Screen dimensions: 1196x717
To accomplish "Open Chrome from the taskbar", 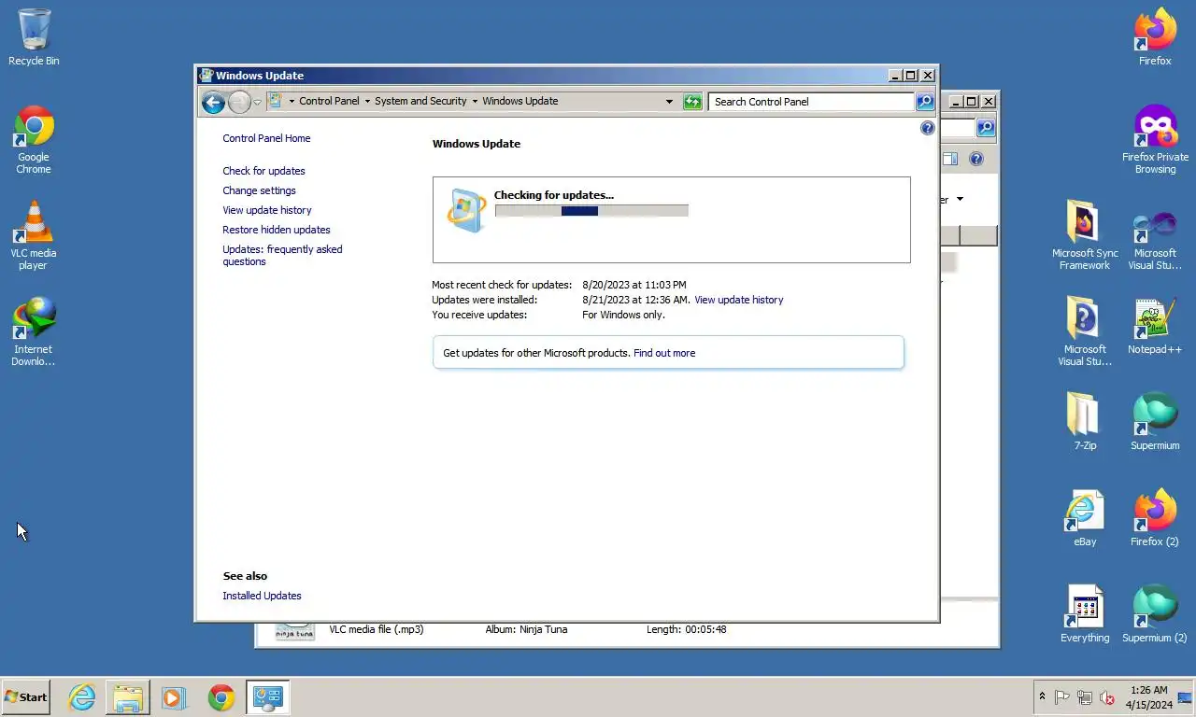I will coord(221,697).
